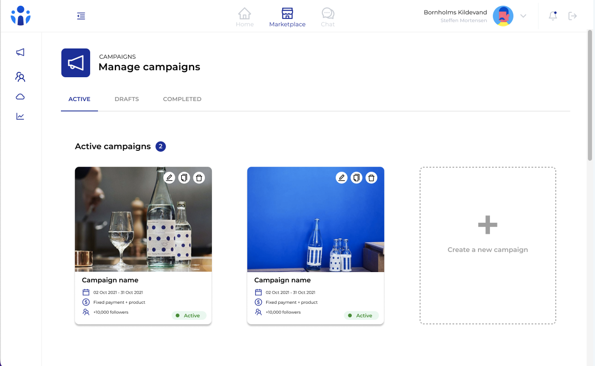Open the notifications bell
This screenshot has width=595, height=366.
(x=553, y=16)
